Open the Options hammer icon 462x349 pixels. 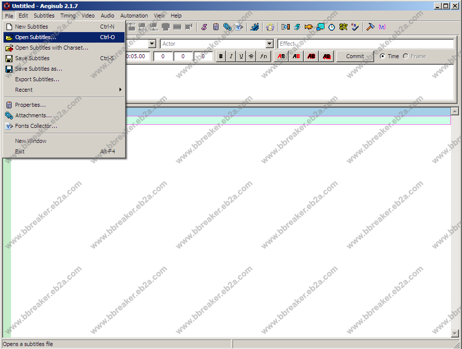370,27
